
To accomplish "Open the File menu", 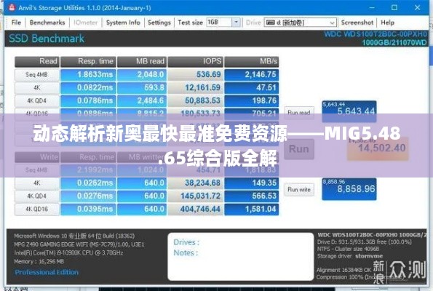I will tap(16, 23).
